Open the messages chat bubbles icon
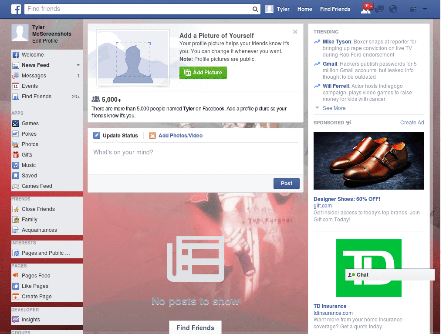Viewport: 446px width, 334px height. 379,10
